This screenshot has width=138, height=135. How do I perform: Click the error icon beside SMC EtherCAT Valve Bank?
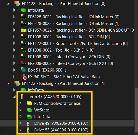24,77
